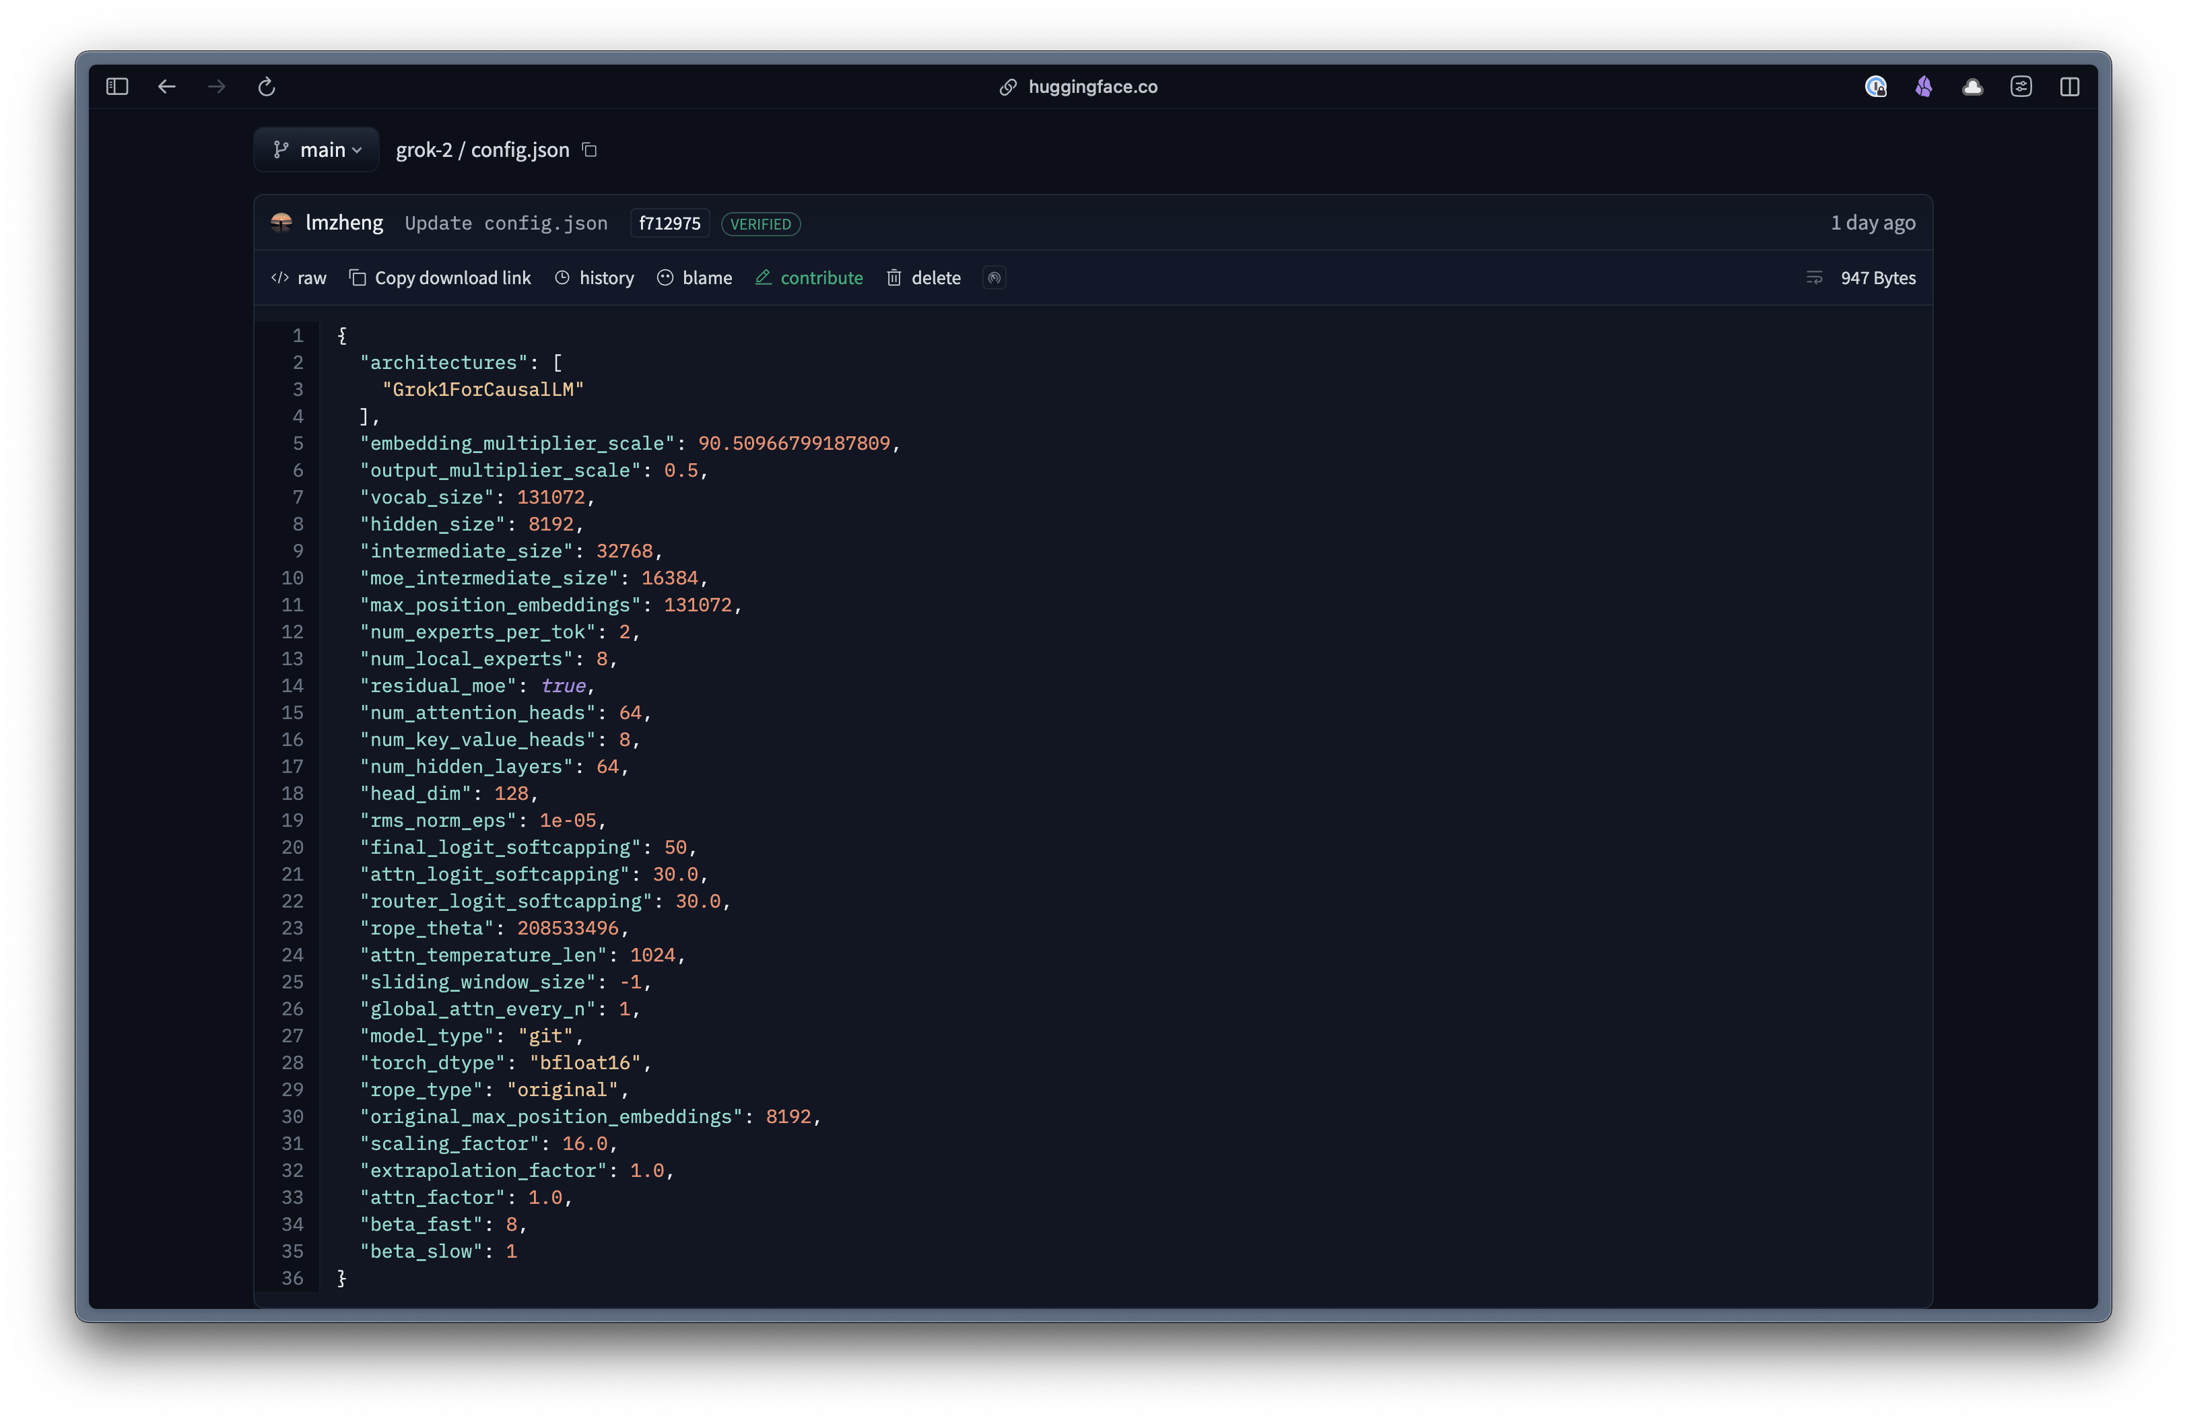Click the 1 day ago timestamp
2187x1422 pixels.
coord(1873,222)
